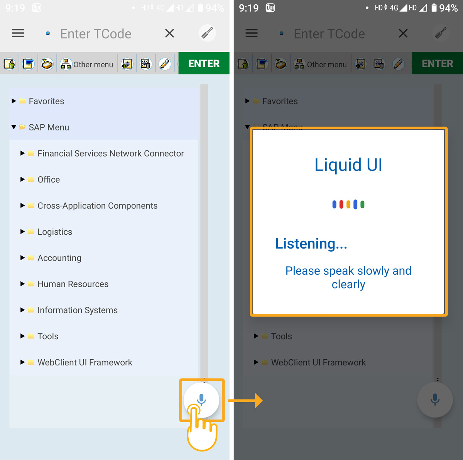
Task: Select Financial Services Network Connector item
Action: [x=110, y=154]
